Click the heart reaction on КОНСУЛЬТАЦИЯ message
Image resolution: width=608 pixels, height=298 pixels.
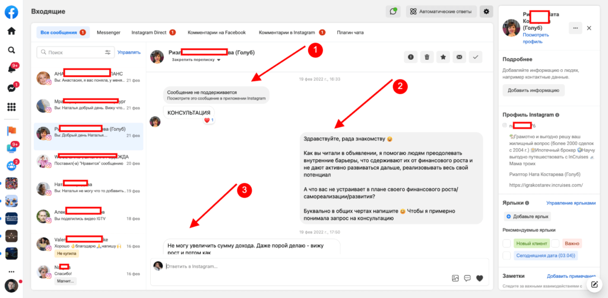(209, 120)
